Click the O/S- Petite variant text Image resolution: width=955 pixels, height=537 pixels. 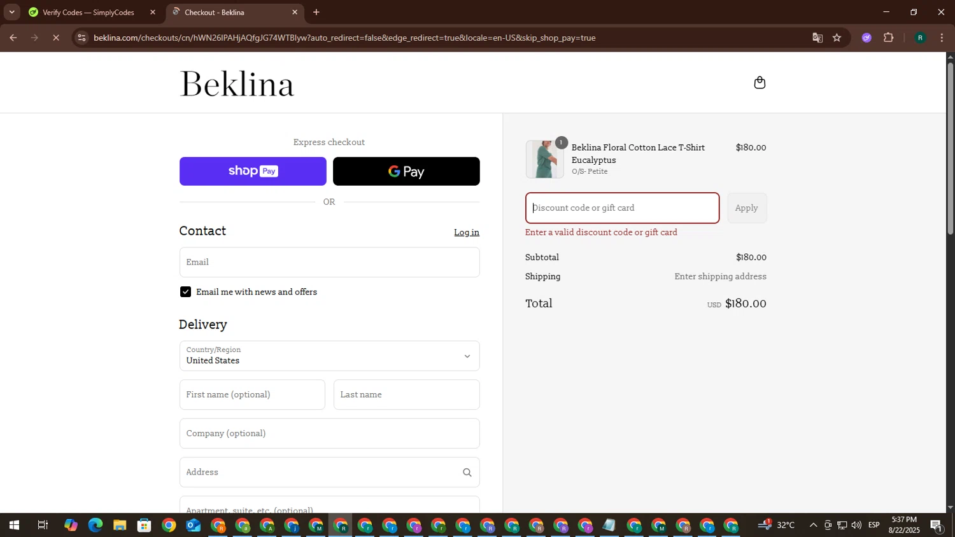(590, 172)
